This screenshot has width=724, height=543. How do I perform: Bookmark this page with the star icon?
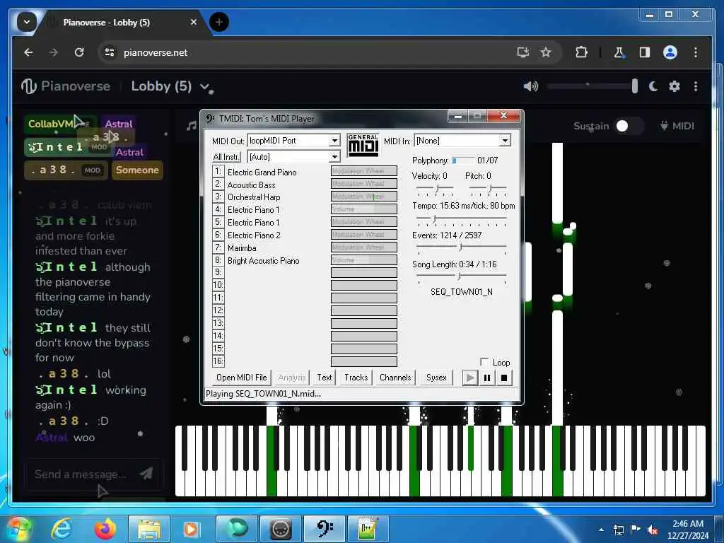pyautogui.click(x=546, y=52)
